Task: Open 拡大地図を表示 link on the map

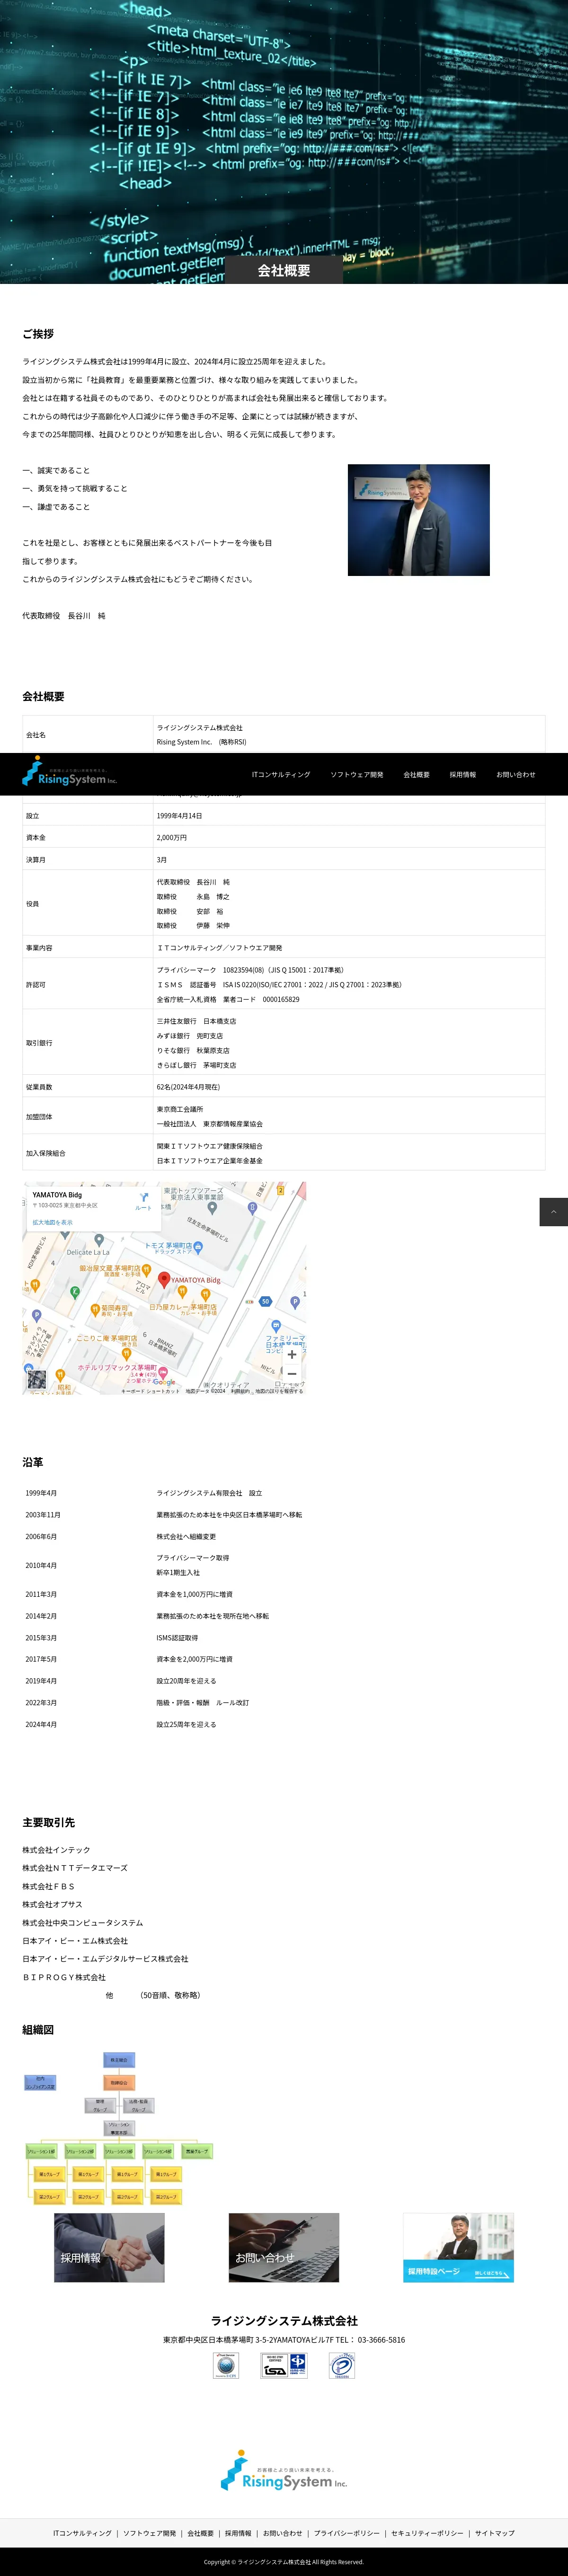Action: [52, 1222]
